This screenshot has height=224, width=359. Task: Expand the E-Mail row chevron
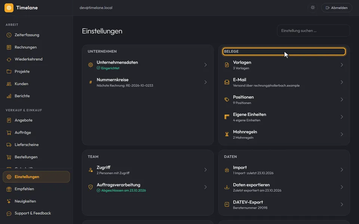click(x=341, y=82)
